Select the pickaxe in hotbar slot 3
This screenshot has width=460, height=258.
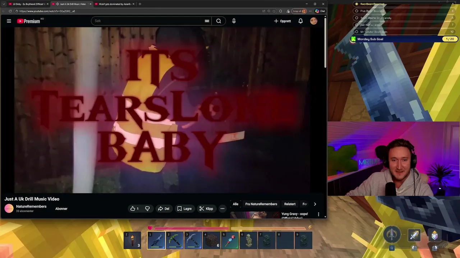[193, 240]
